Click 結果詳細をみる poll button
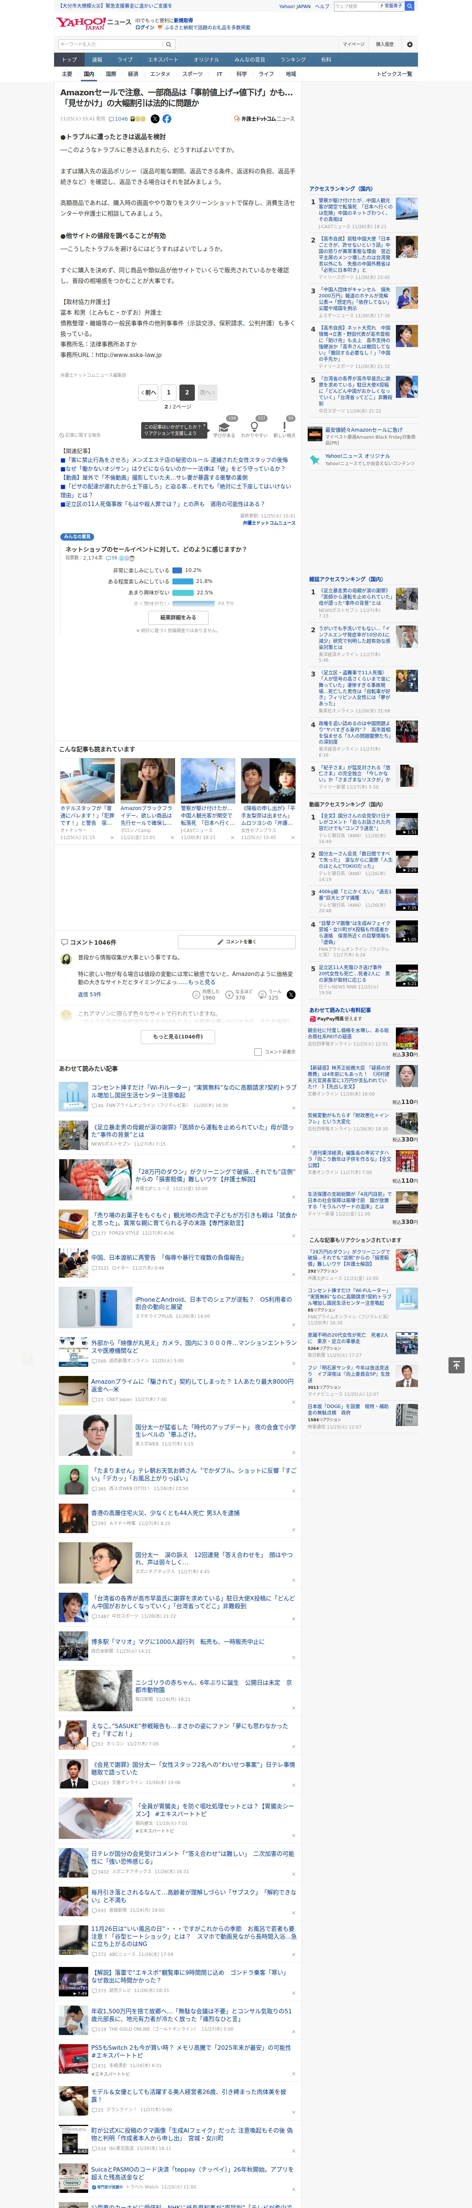Image resolution: width=472 pixels, height=2208 pixels. (x=178, y=617)
